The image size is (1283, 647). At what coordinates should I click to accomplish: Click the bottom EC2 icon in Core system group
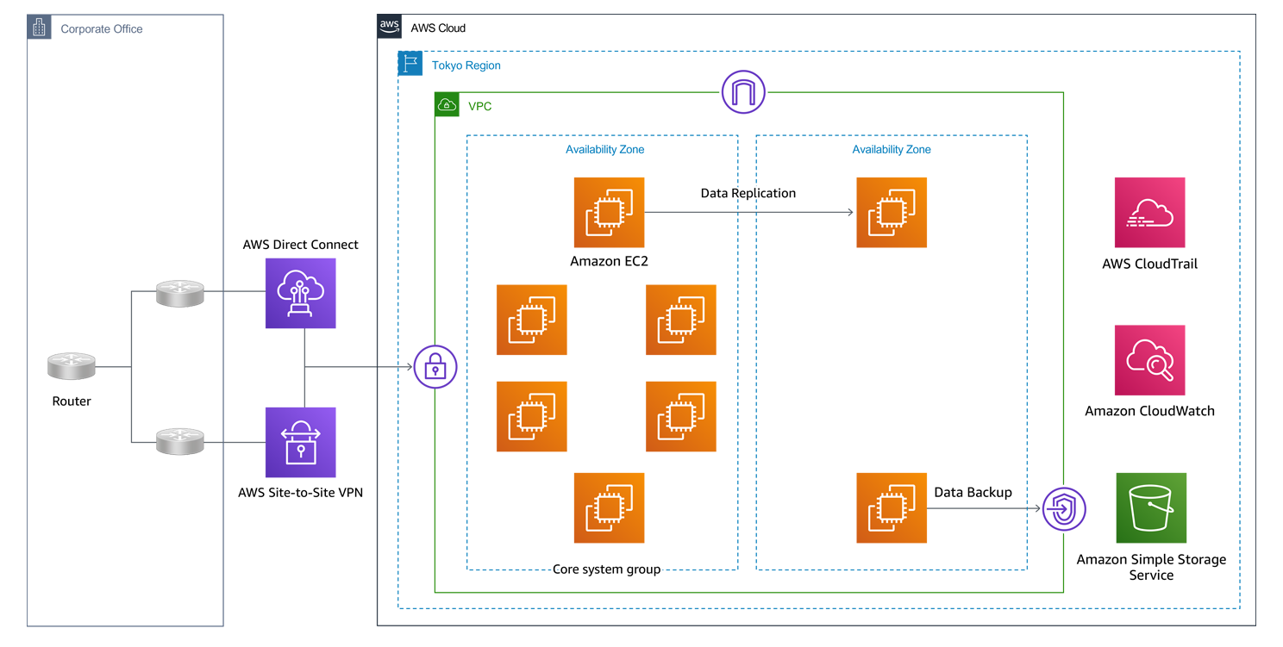click(x=609, y=507)
